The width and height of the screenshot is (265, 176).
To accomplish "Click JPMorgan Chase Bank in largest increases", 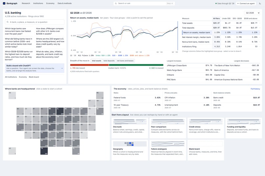I will pos(189,66).
